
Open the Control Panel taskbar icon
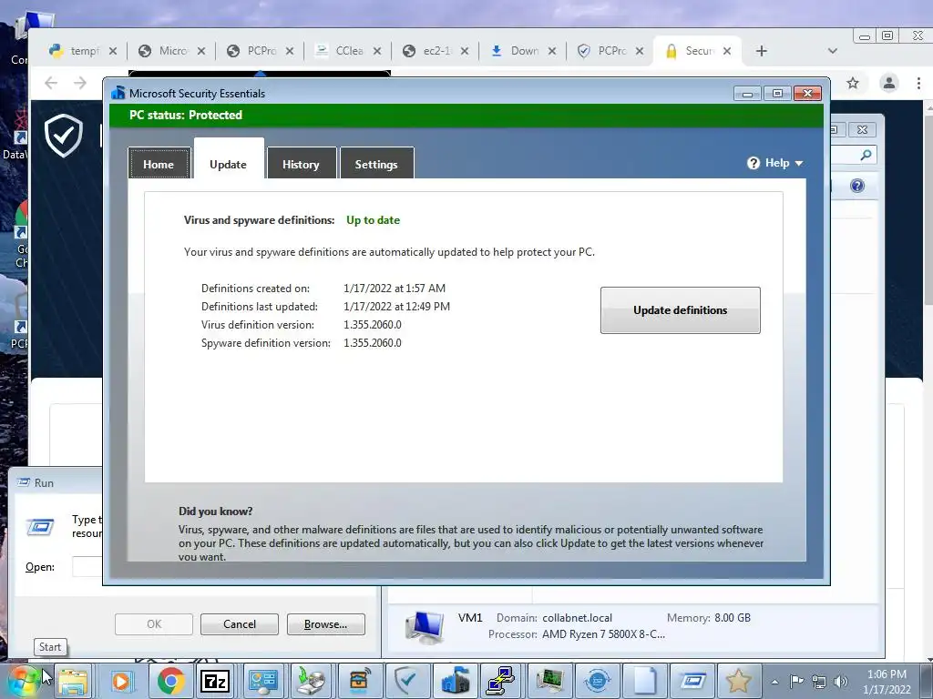tap(263, 681)
